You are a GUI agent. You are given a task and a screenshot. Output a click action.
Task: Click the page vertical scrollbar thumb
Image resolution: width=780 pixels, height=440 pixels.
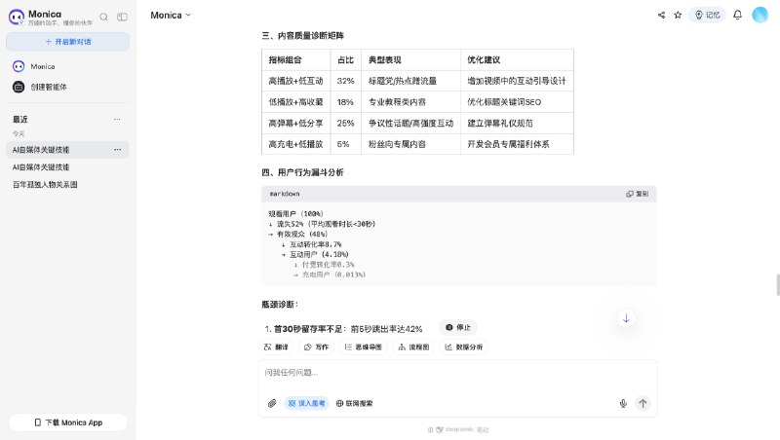(x=778, y=284)
